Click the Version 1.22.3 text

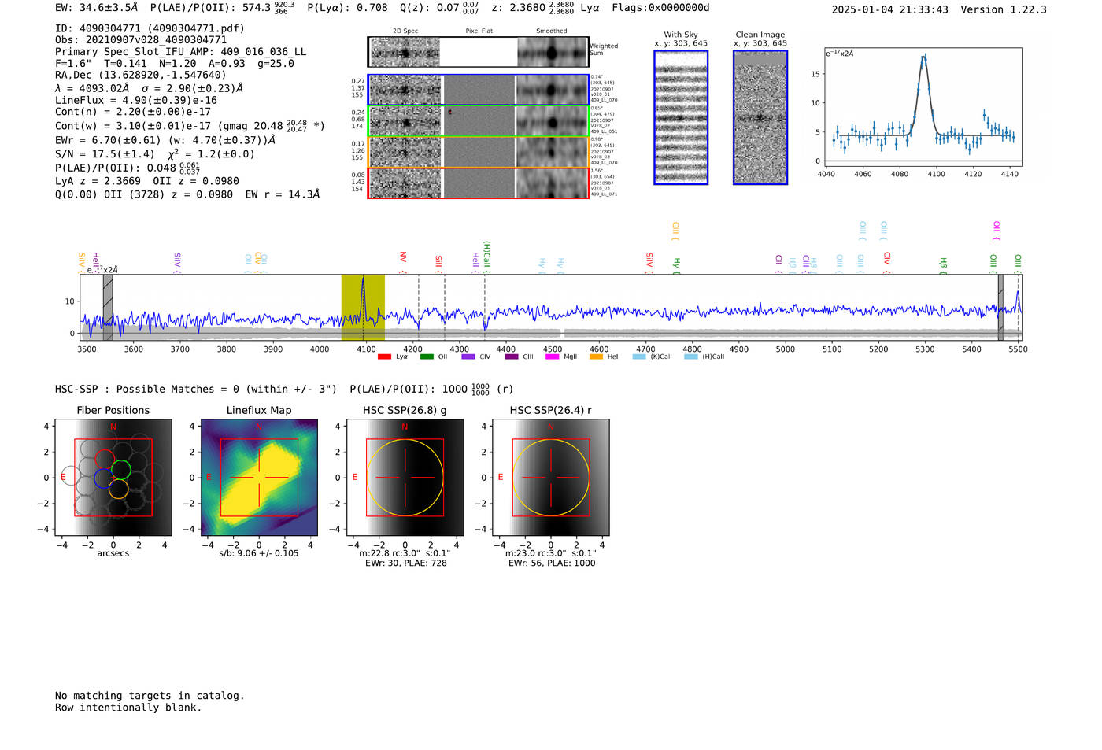coord(1004,9)
